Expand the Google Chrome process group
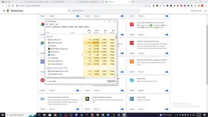The image size is (208, 117). tap(46, 43)
